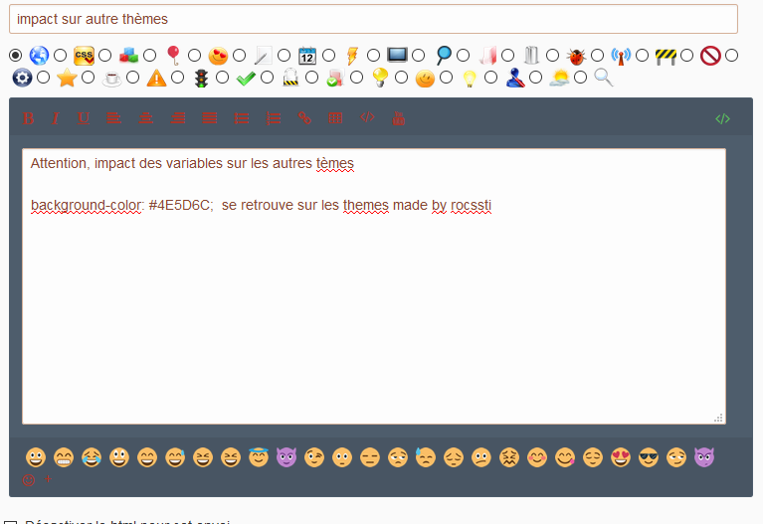Screen dimensions: 763x524
Task: Insert the confounded scrunched-face emoji
Action: point(509,457)
